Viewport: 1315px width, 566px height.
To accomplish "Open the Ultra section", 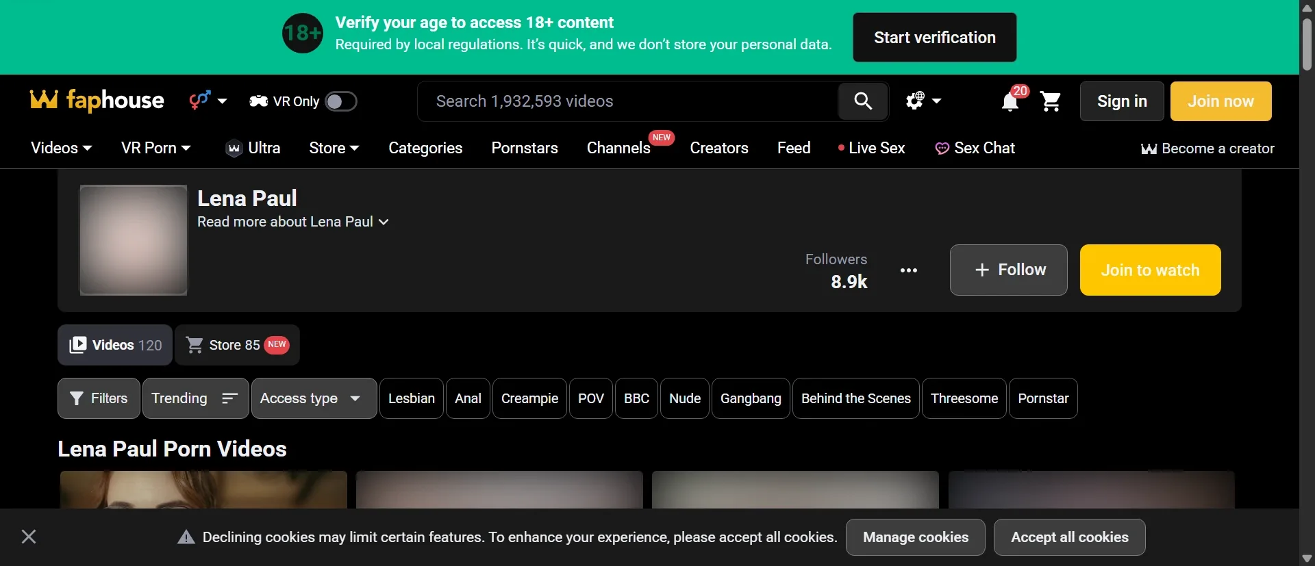I will click(253, 148).
